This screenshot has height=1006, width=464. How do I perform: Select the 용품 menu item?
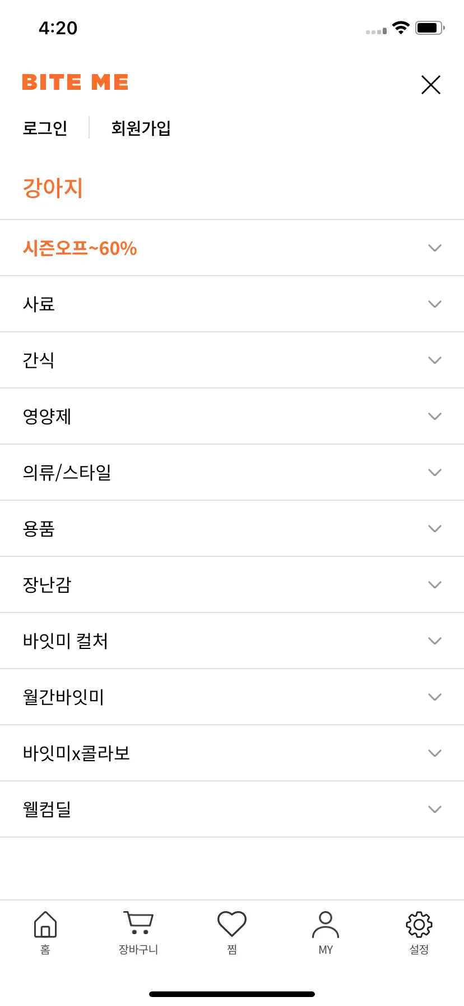232,528
